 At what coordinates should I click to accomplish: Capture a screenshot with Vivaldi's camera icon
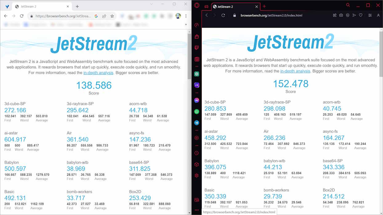[x=341, y=15]
